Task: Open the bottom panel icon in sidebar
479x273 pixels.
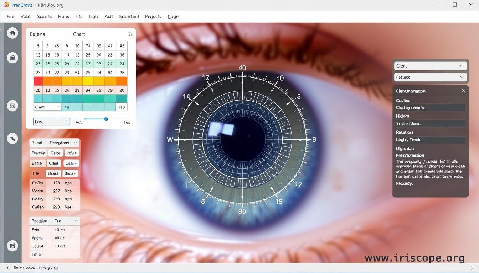Action: coord(12,246)
